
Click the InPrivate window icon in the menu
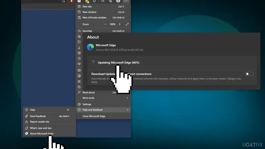(79, 18)
